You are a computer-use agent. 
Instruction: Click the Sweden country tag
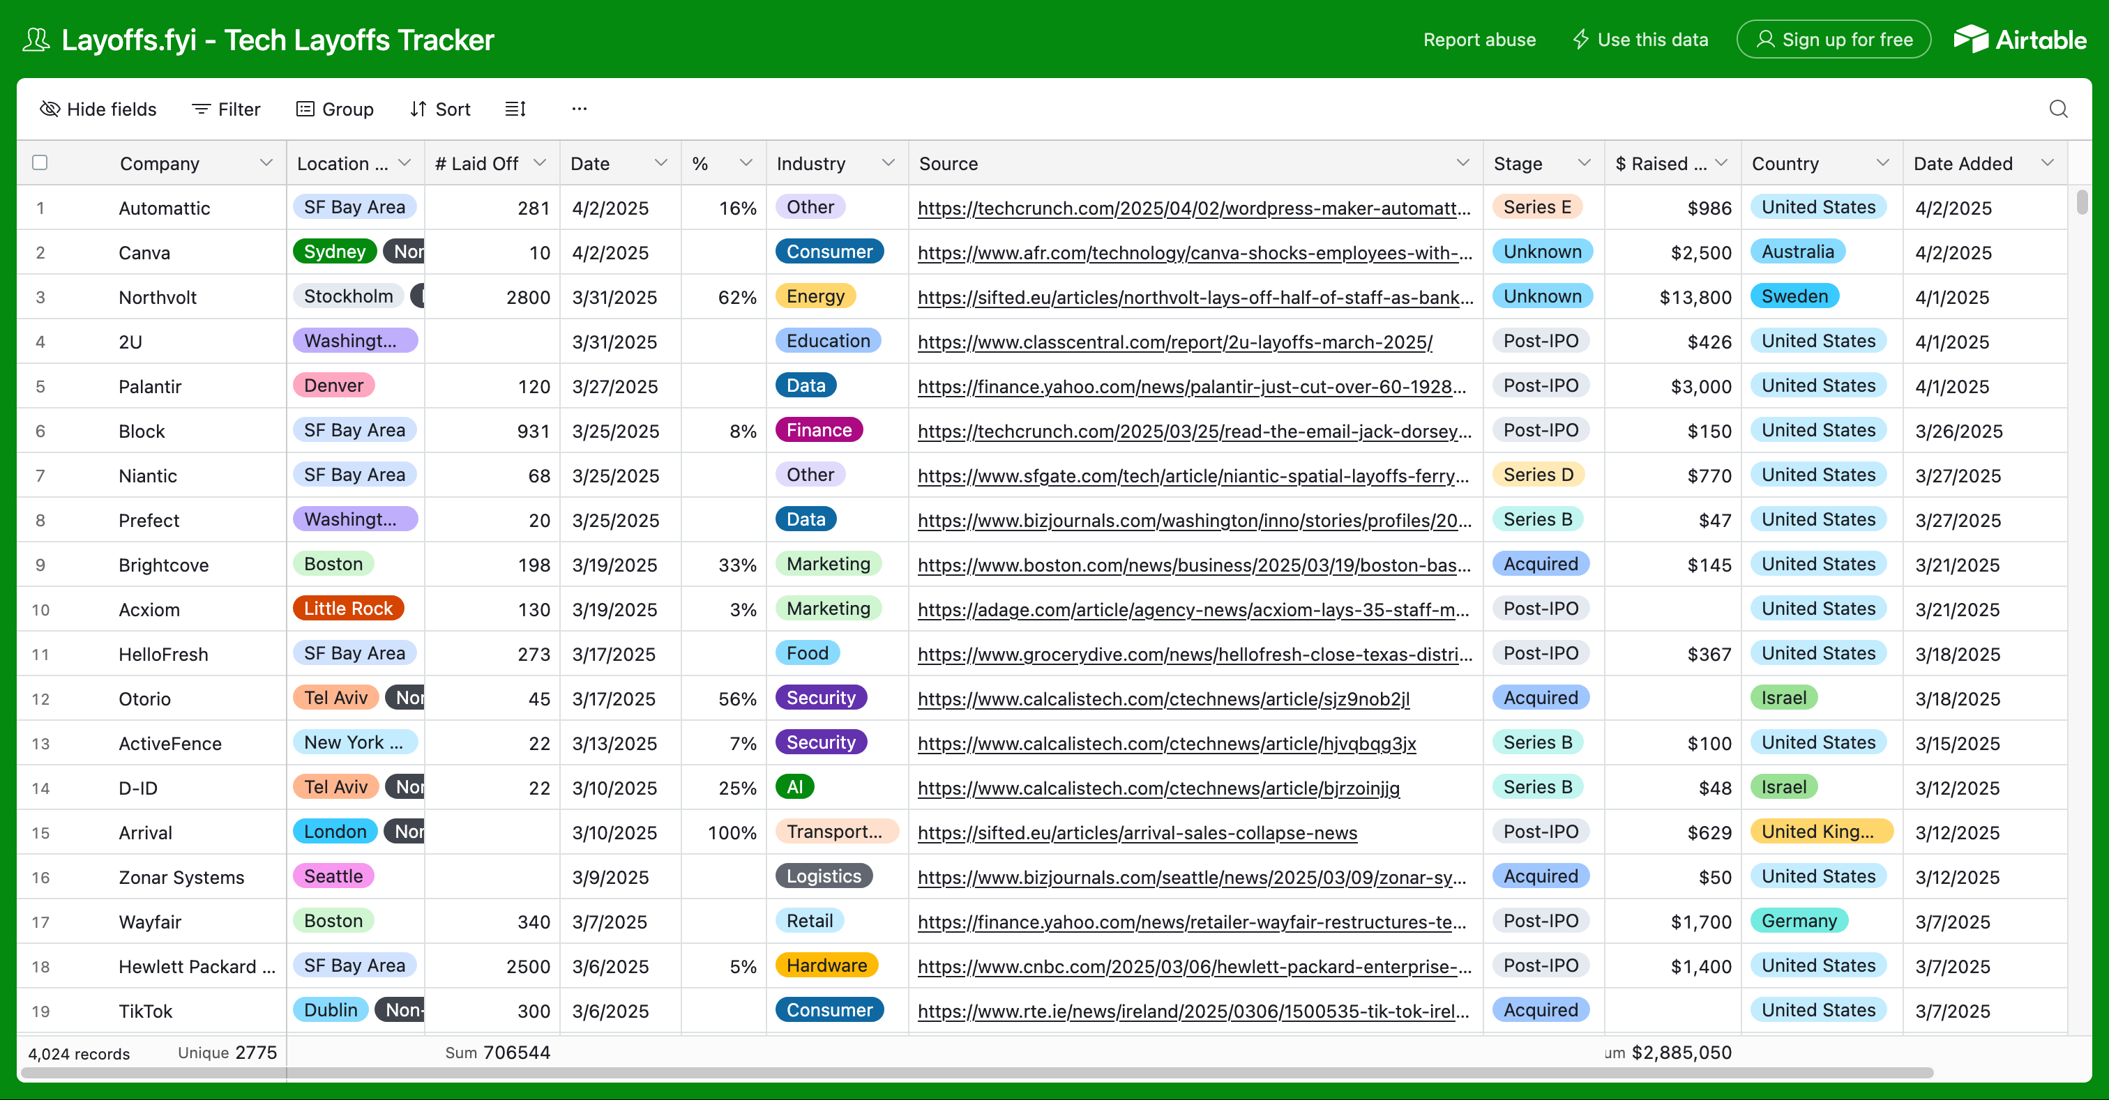[1794, 296]
